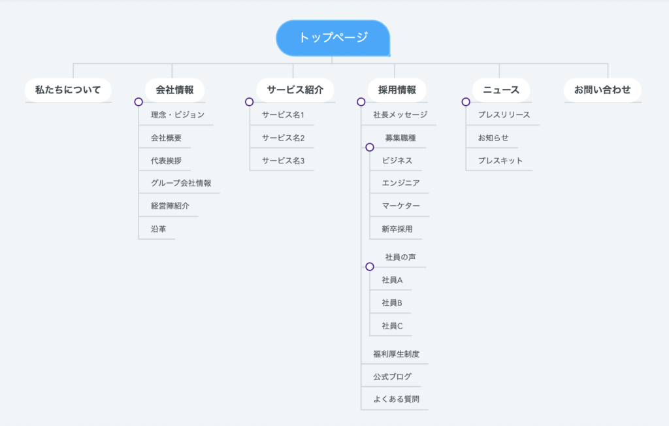This screenshot has width=669, height=426.
Task: Select the エンジニア job item
Action: coord(400,184)
